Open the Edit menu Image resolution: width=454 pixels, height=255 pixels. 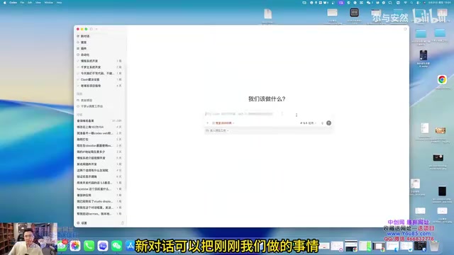(x=30, y=3)
